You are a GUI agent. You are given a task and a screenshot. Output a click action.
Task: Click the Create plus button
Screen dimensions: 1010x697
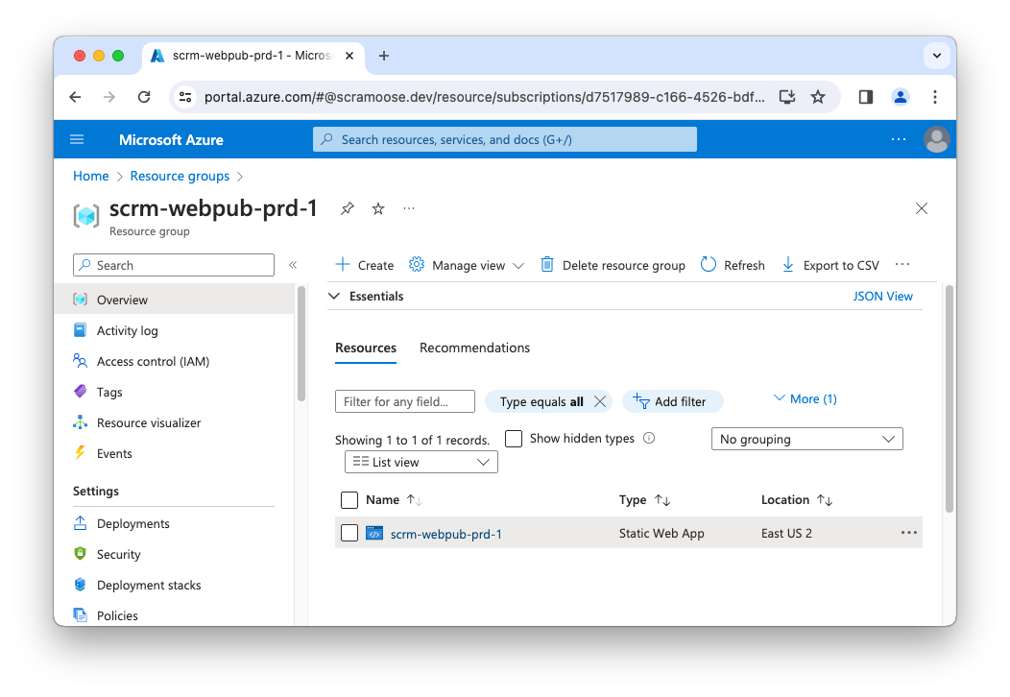365,265
